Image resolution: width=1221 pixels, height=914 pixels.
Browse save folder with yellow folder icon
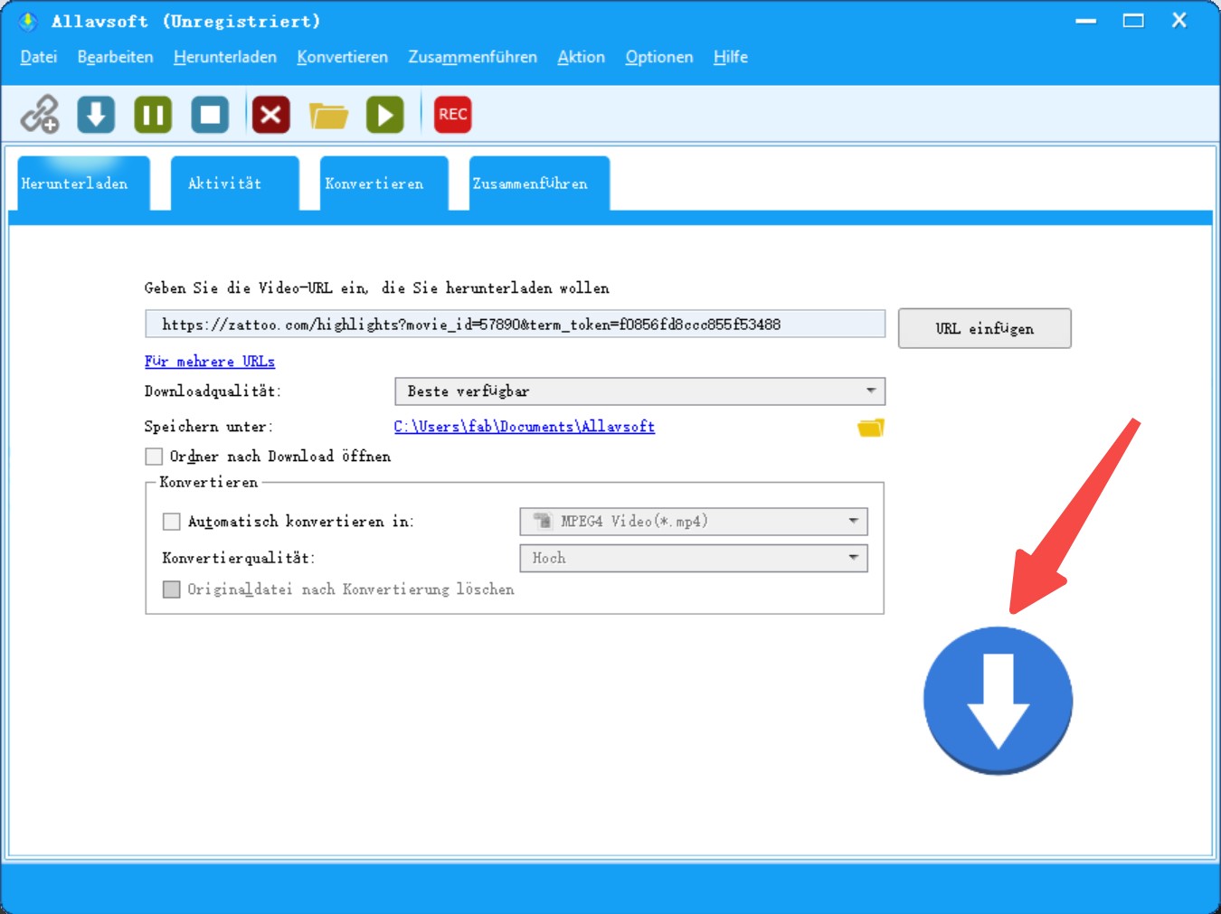(x=871, y=427)
